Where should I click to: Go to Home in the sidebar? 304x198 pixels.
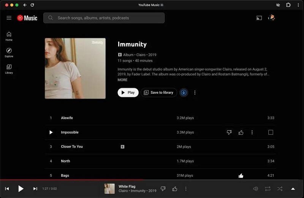(x=9, y=36)
